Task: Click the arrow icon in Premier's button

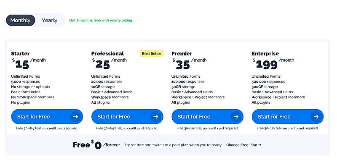Action: coord(236,116)
